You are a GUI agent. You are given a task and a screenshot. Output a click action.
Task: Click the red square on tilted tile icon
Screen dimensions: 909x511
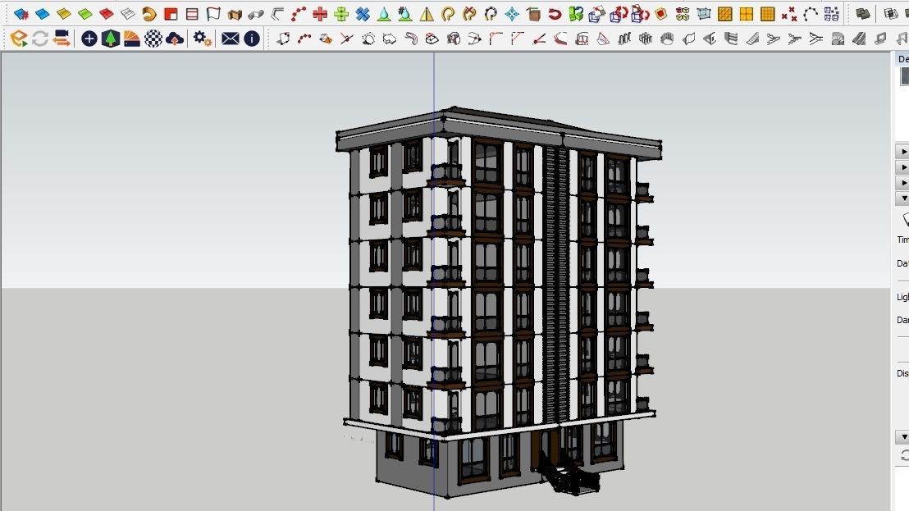tap(661, 13)
